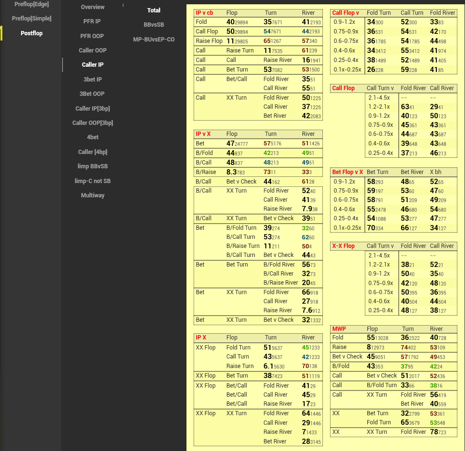Open the Multiway stats page
This screenshot has width=465, height=451.
click(93, 195)
